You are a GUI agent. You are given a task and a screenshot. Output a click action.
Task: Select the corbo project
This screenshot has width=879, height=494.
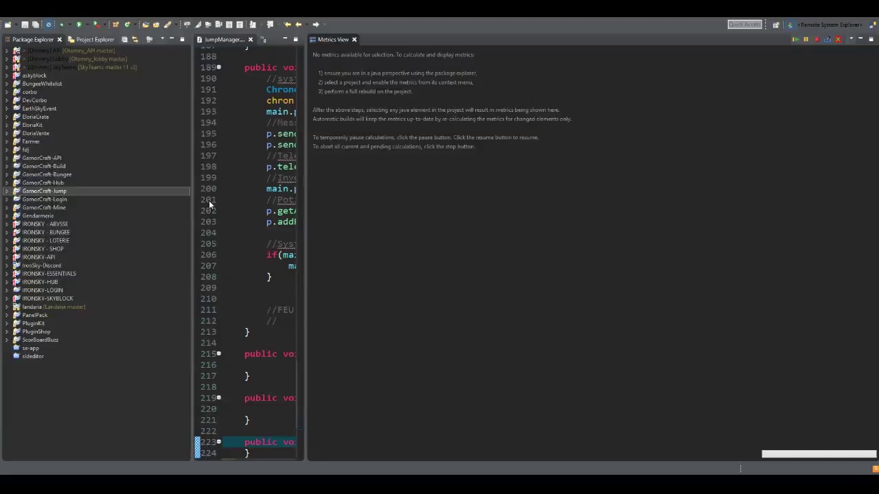(29, 92)
